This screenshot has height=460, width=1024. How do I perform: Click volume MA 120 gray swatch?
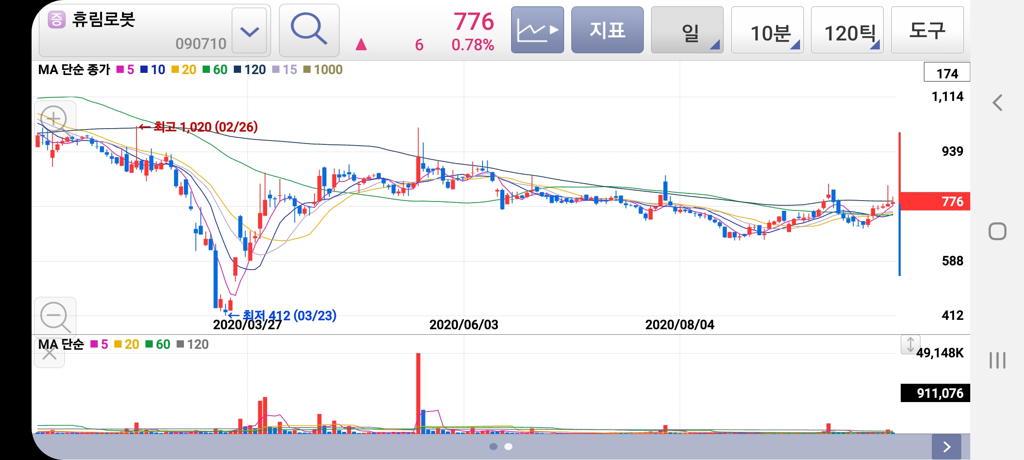coord(180,344)
